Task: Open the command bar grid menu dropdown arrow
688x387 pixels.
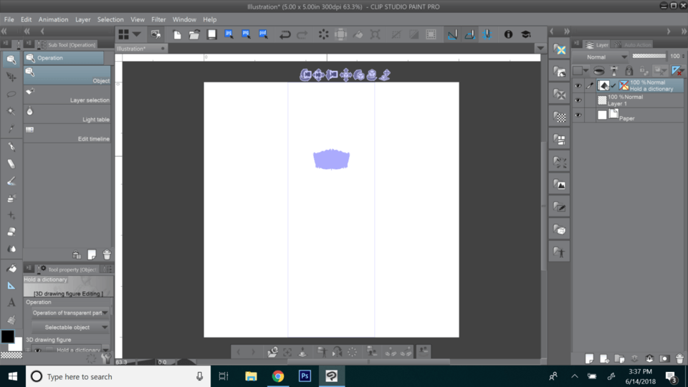Action: point(137,34)
